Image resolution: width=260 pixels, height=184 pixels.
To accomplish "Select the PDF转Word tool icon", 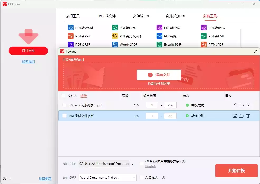I will (x=71, y=27).
